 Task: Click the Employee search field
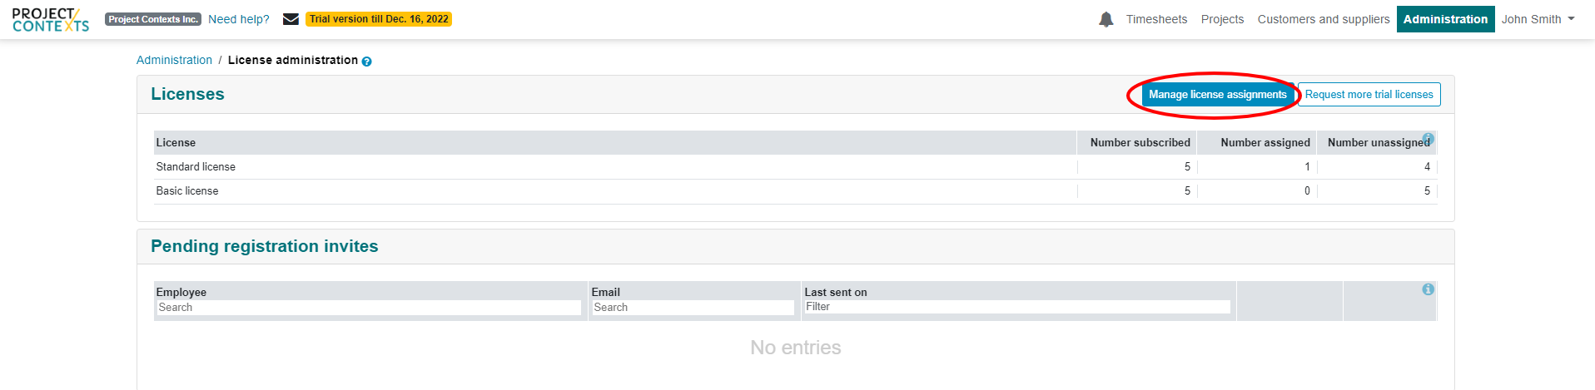pyautogui.click(x=369, y=308)
